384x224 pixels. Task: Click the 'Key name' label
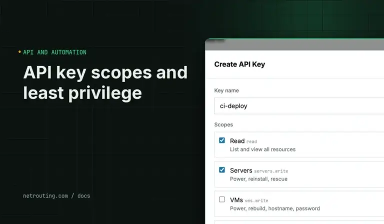(x=226, y=90)
